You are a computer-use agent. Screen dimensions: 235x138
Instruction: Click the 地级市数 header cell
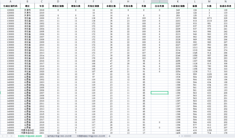coord(76,6)
